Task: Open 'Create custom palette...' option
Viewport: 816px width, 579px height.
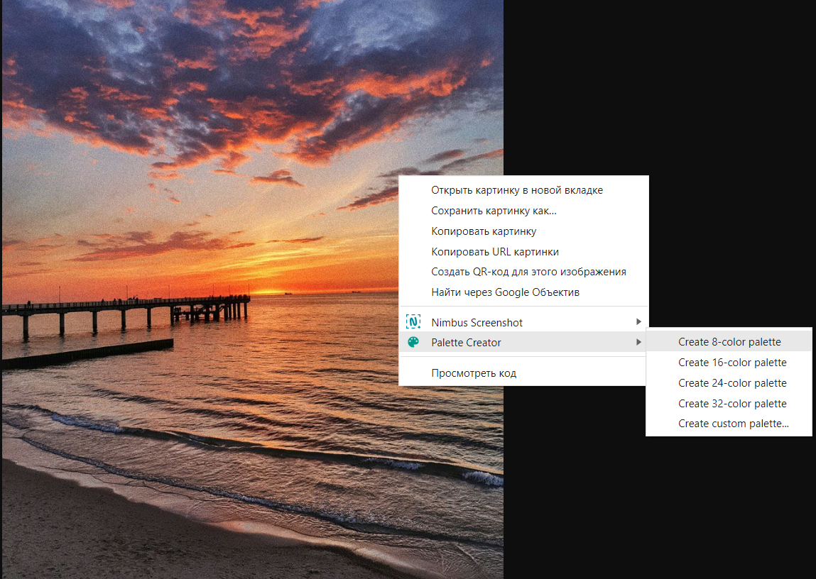Action: (x=733, y=424)
